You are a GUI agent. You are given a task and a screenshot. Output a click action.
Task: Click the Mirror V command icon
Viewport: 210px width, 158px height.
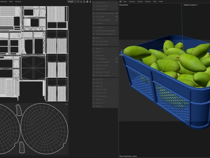tap(94, 52)
